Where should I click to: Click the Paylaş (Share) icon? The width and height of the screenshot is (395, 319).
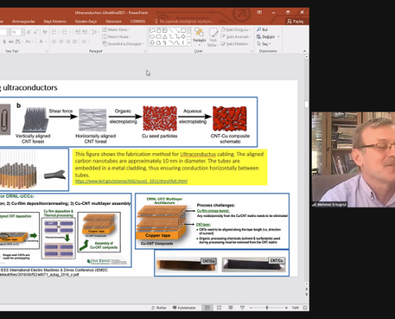pos(290,22)
